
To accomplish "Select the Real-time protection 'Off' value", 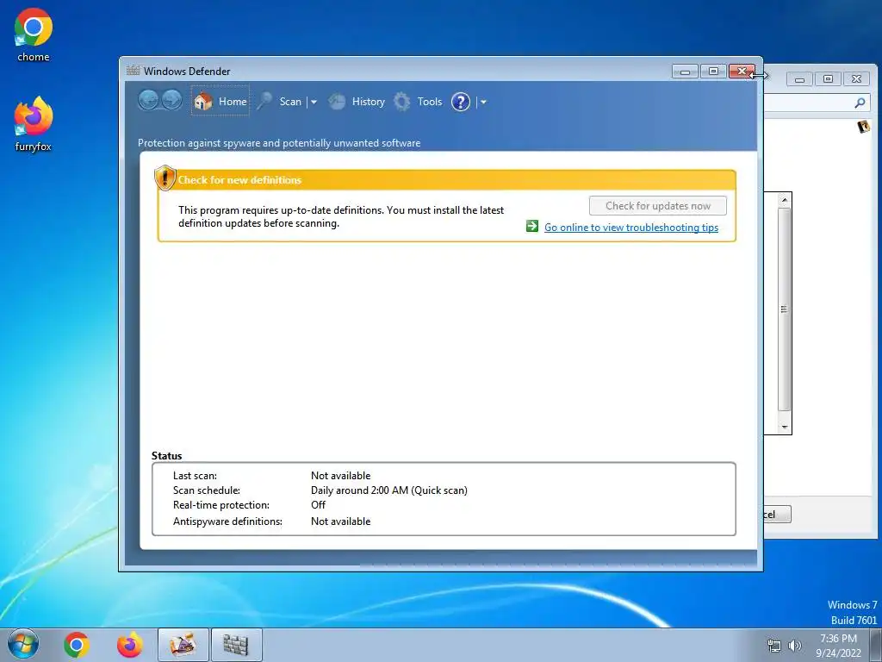I will click(319, 505).
